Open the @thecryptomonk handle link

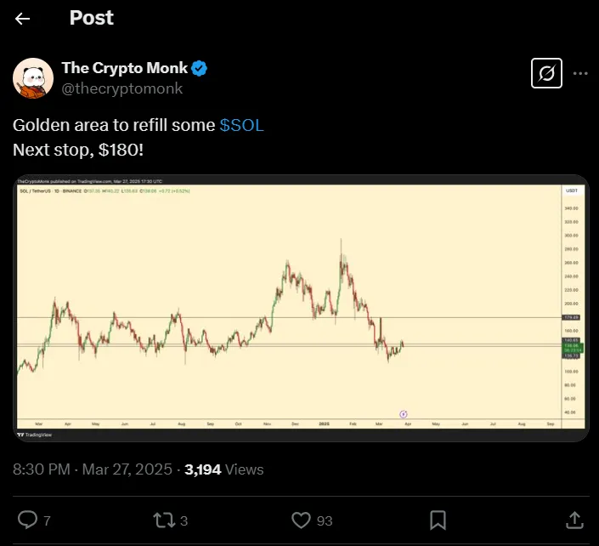coord(121,88)
